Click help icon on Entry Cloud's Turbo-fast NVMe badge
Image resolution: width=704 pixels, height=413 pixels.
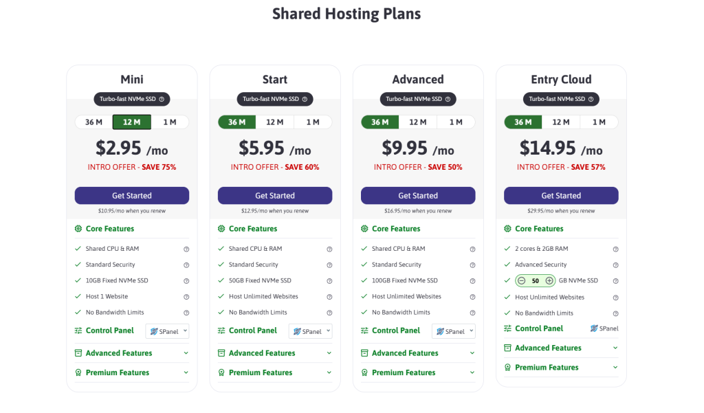(x=591, y=100)
